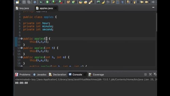Toggle Skip All Breakpoints
The width and height of the screenshot is (170, 96).
[35, 2]
